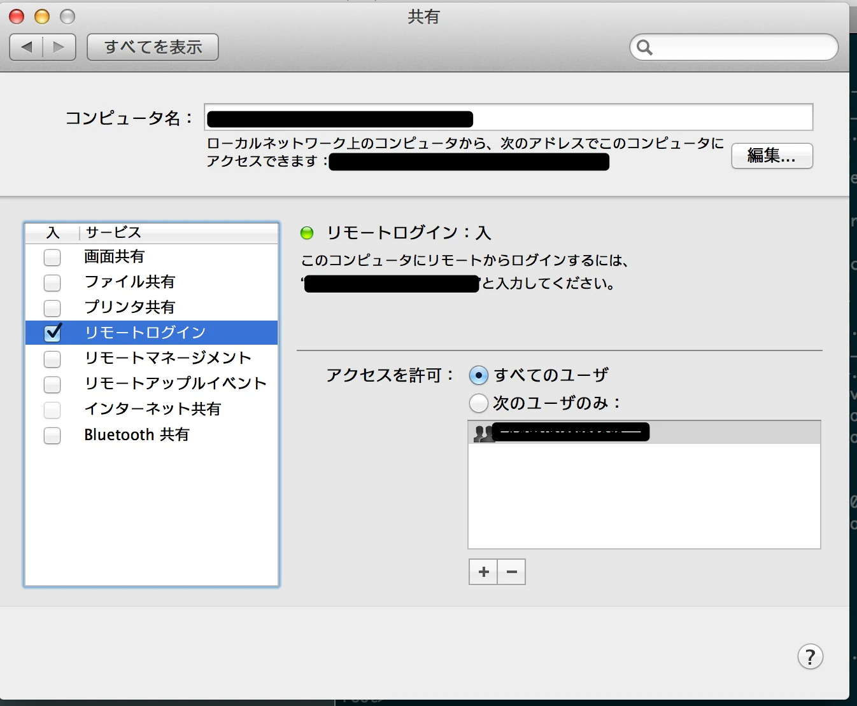
Task: Select the すべてのユーザ radio button
Action: pyautogui.click(x=478, y=375)
